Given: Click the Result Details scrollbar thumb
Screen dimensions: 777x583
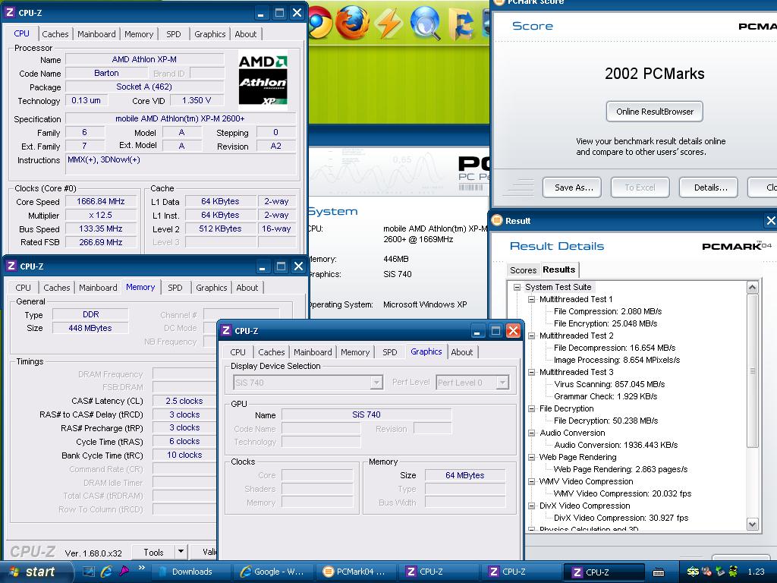Looking at the screenshot, I should click(x=752, y=370).
